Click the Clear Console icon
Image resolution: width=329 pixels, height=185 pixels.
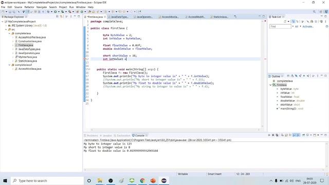[282, 135]
